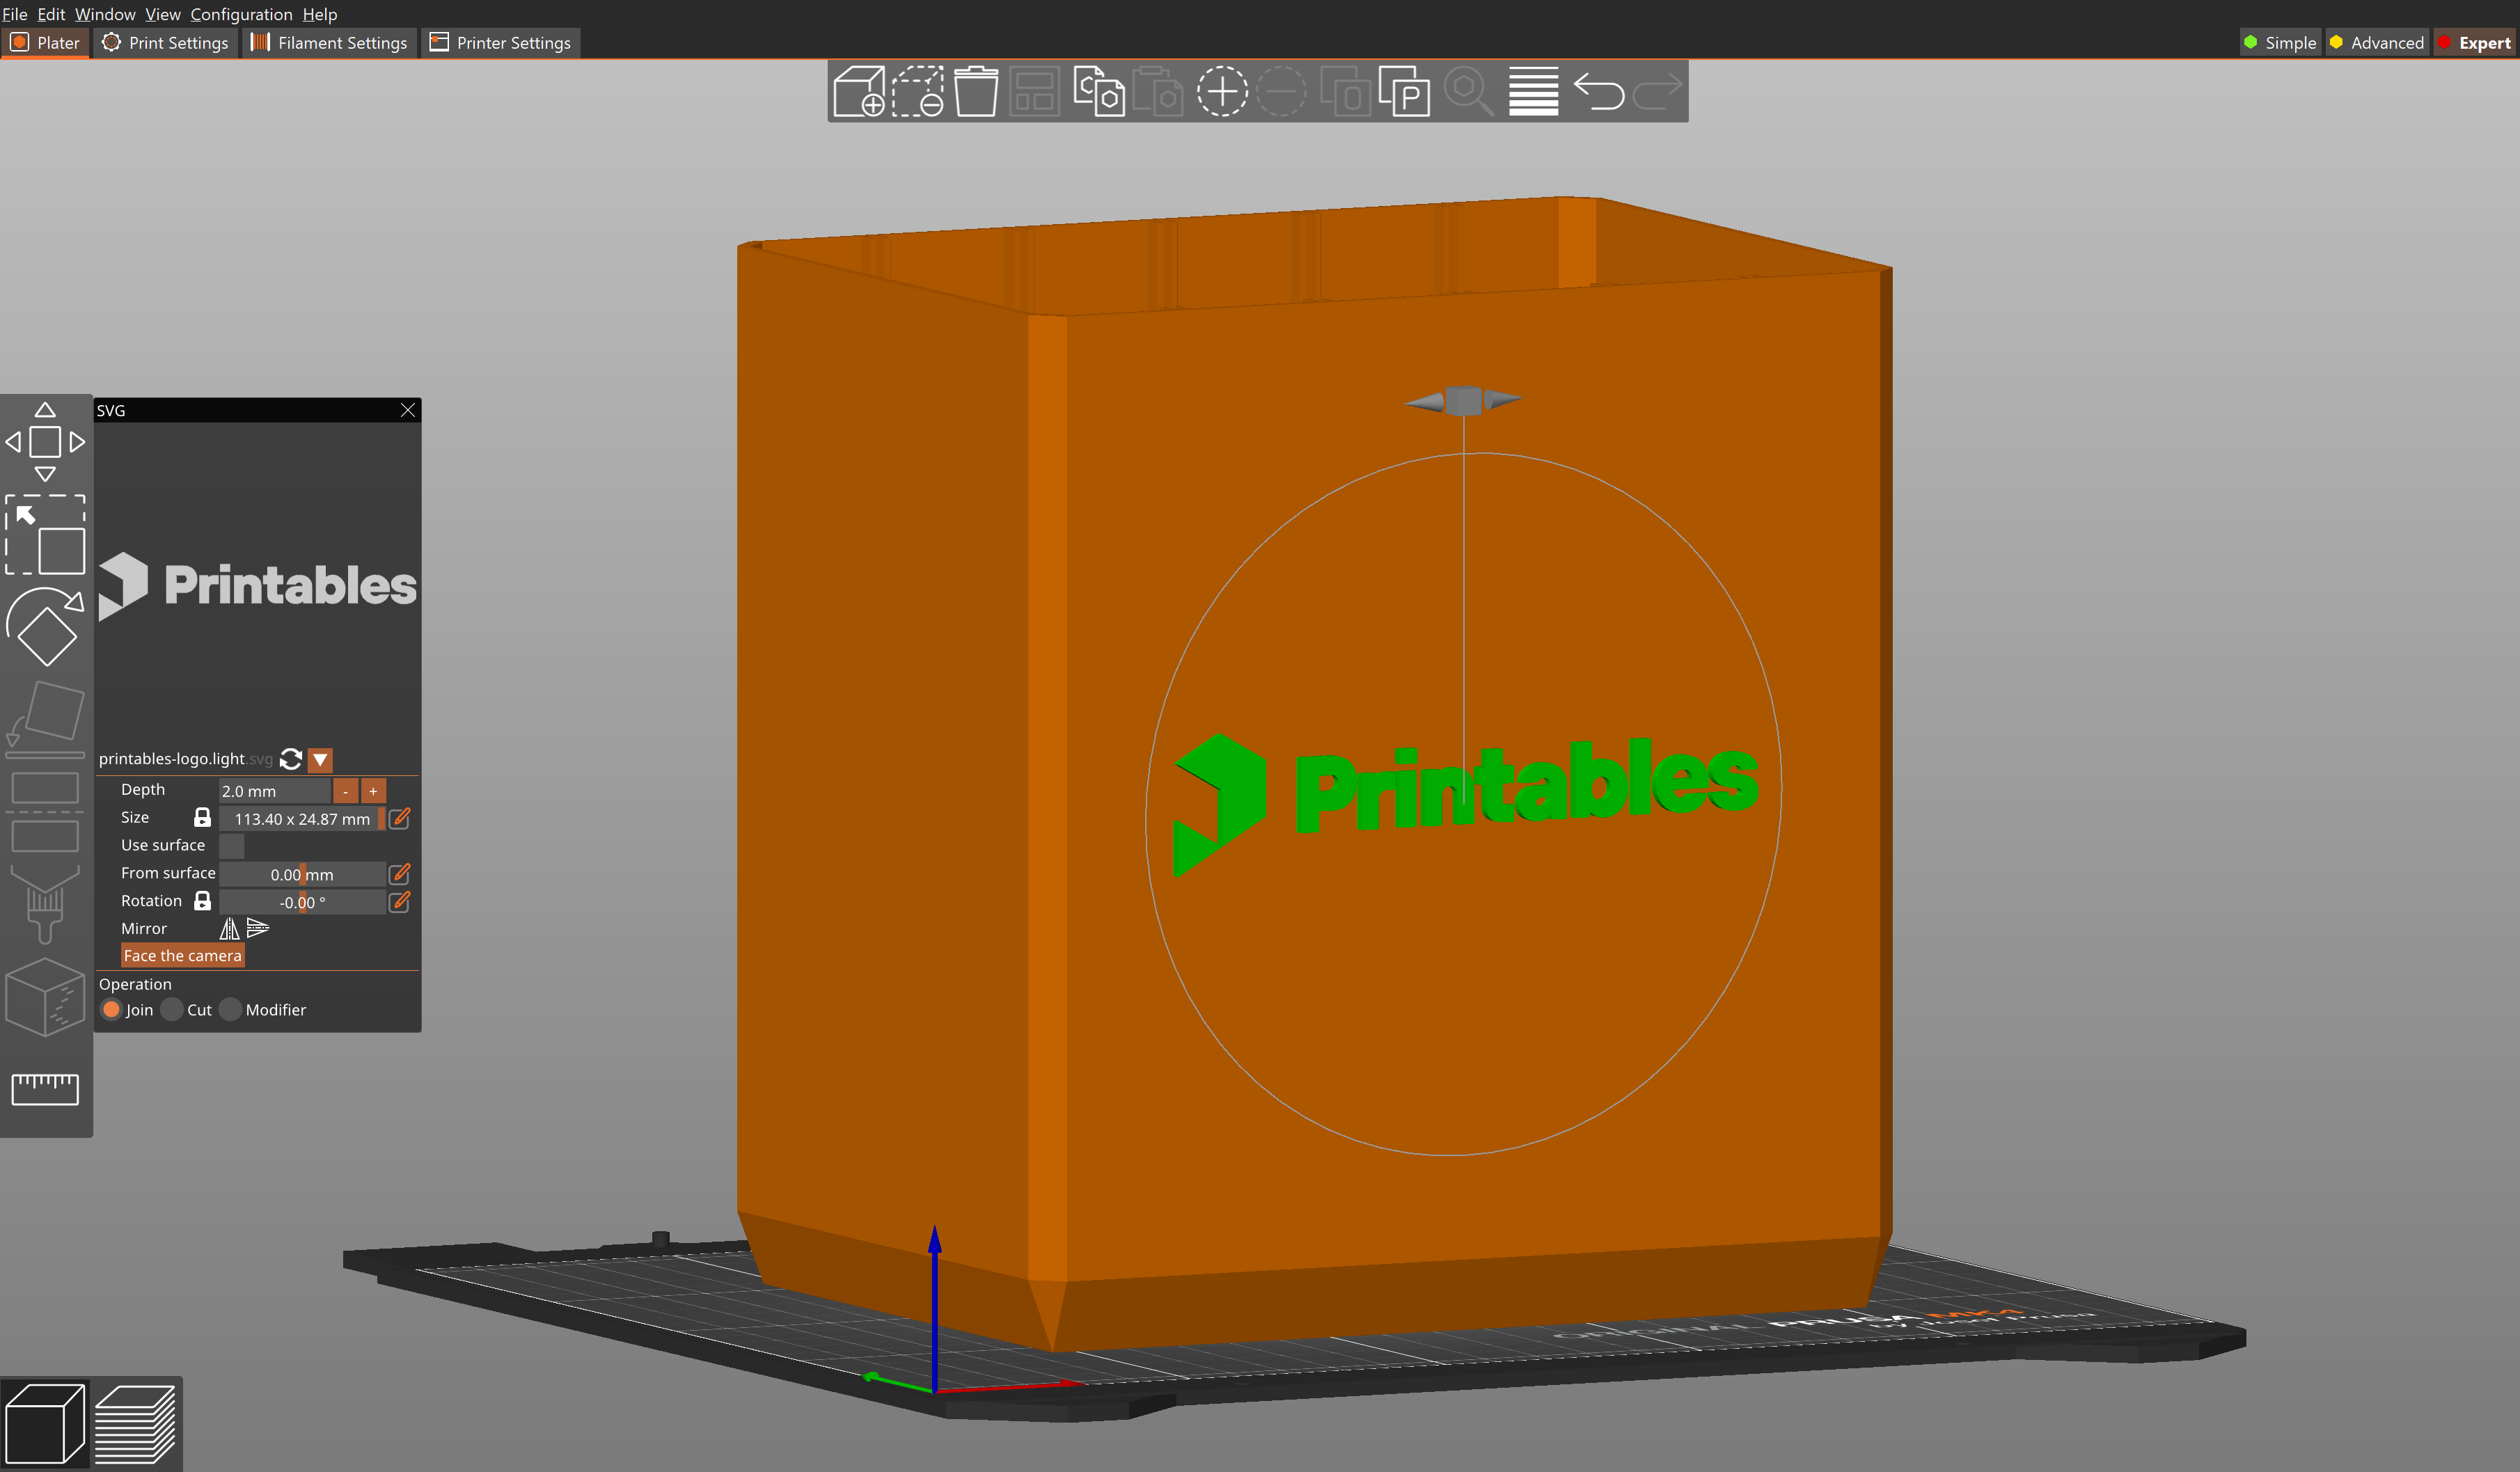
Task: Click the Delete all trash icon
Action: tap(975, 91)
